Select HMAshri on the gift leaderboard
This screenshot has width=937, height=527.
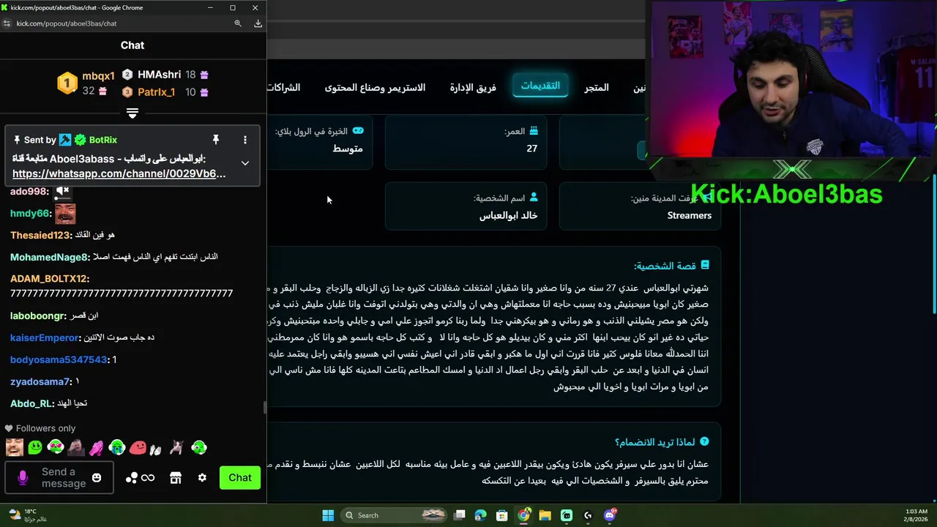[x=159, y=75]
